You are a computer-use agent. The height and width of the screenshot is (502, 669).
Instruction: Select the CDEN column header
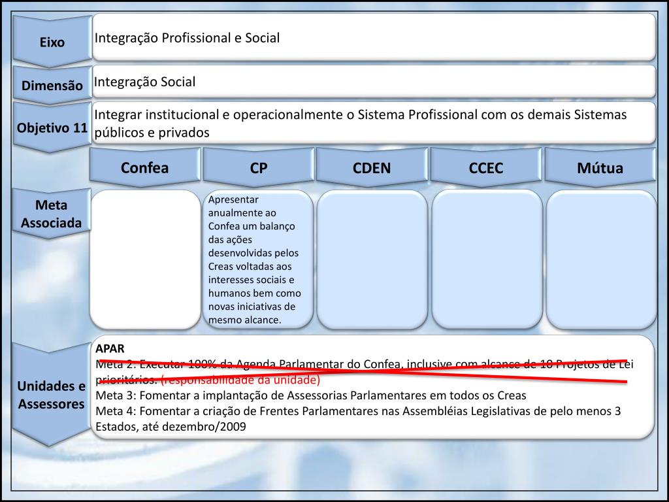click(372, 167)
